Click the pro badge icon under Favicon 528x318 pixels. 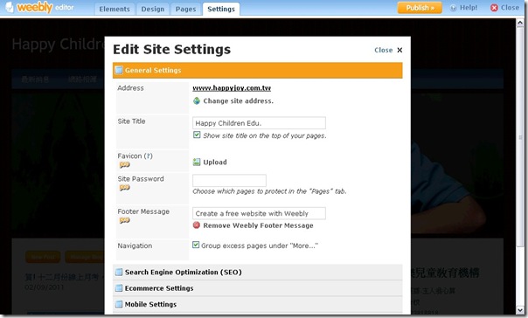point(124,165)
